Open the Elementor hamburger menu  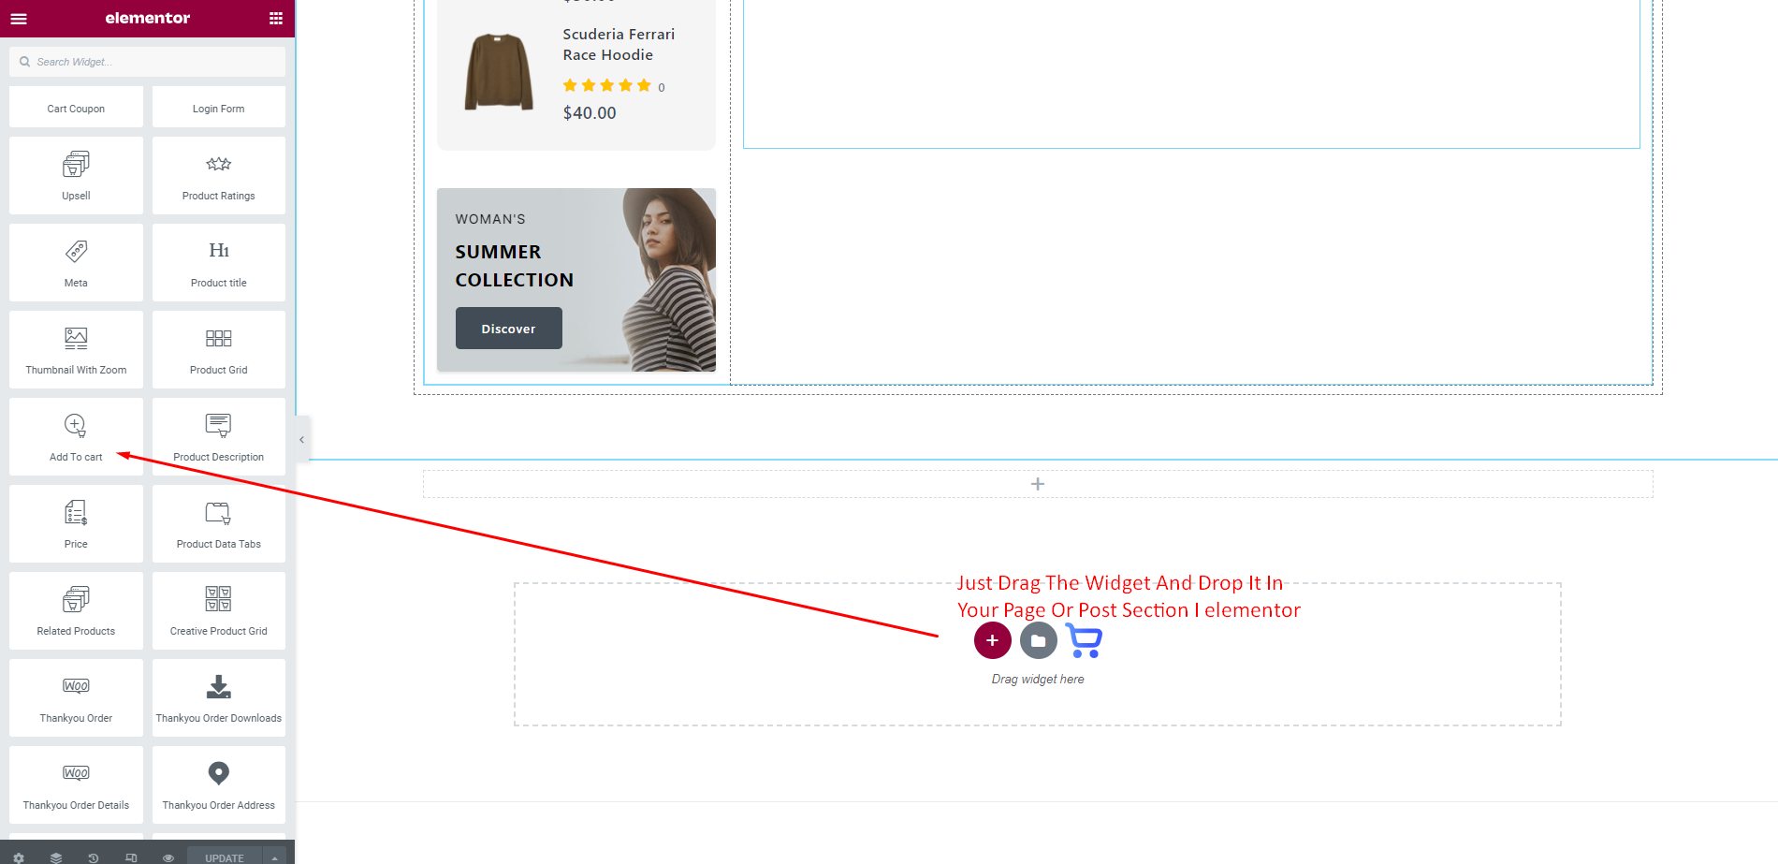point(18,19)
